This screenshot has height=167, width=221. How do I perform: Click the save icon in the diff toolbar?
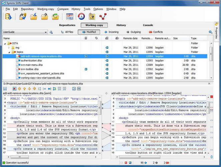5,89
